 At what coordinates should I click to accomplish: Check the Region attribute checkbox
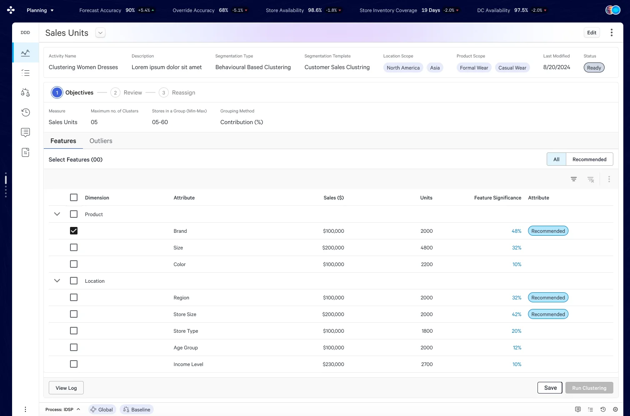pyautogui.click(x=74, y=297)
